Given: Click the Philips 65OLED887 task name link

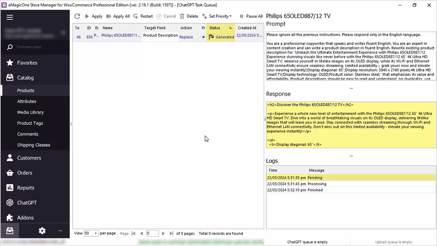Looking at the screenshot, I should [x=121, y=35].
